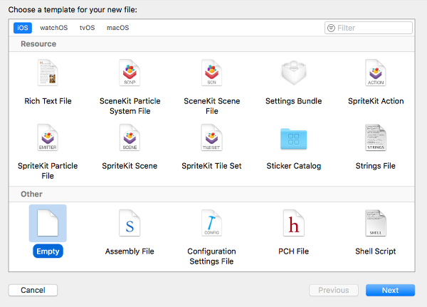
Task: Choose the Strings File icon
Action: click(x=376, y=137)
